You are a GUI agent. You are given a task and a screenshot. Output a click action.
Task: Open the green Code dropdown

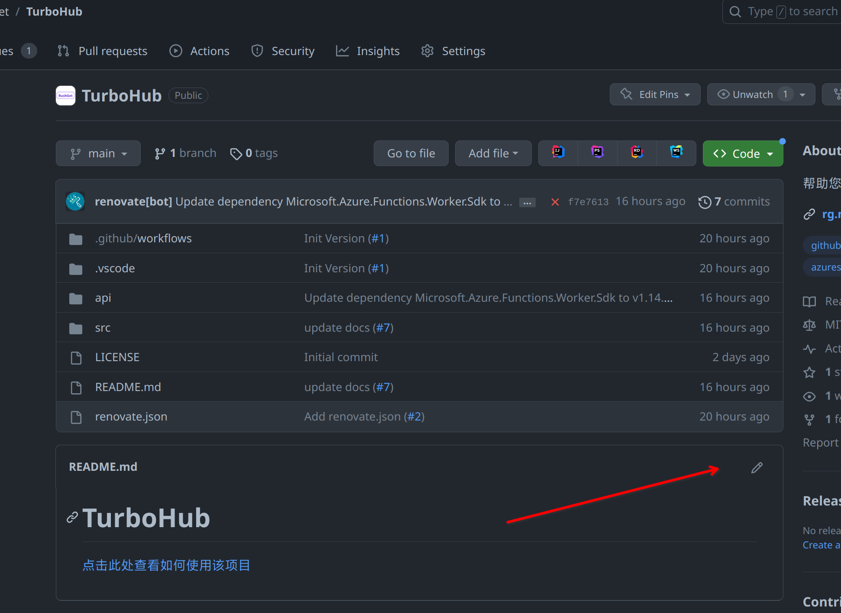[743, 153]
